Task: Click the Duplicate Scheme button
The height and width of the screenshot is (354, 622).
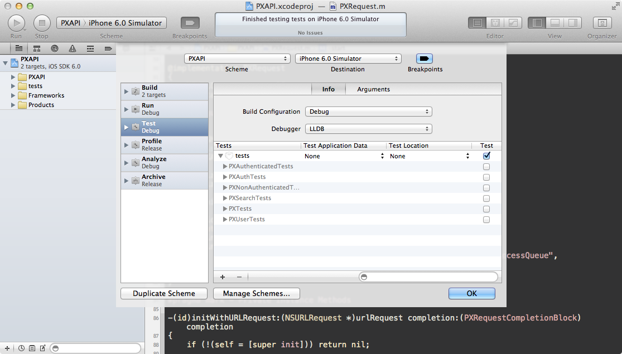Action: click(x=164, y=293)
